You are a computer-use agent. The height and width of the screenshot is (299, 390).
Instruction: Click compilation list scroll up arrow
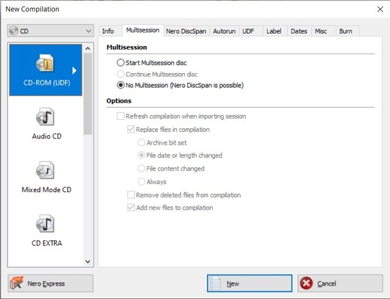click(87, 48)
